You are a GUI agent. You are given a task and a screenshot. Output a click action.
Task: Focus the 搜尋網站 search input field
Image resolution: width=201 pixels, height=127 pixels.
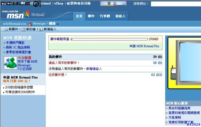(176, 4)
